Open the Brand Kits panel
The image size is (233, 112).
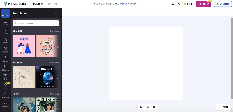pyautogui.click(x=5, y=95)
